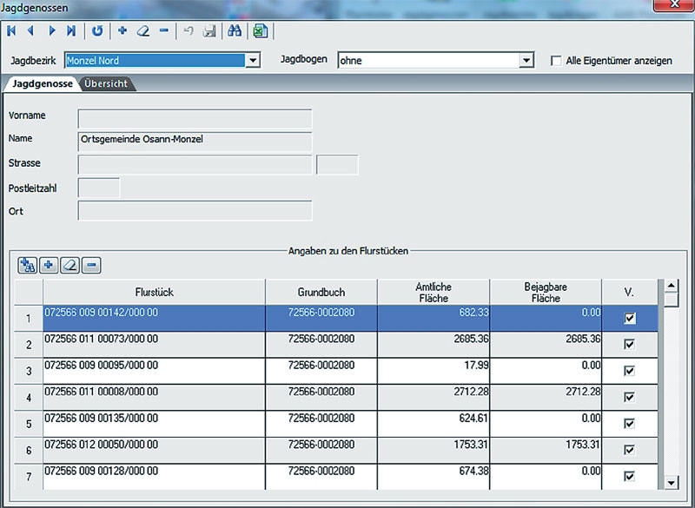Click the Strasse input field
Viewport: 695px width, 508px height.
click(195, 165)
